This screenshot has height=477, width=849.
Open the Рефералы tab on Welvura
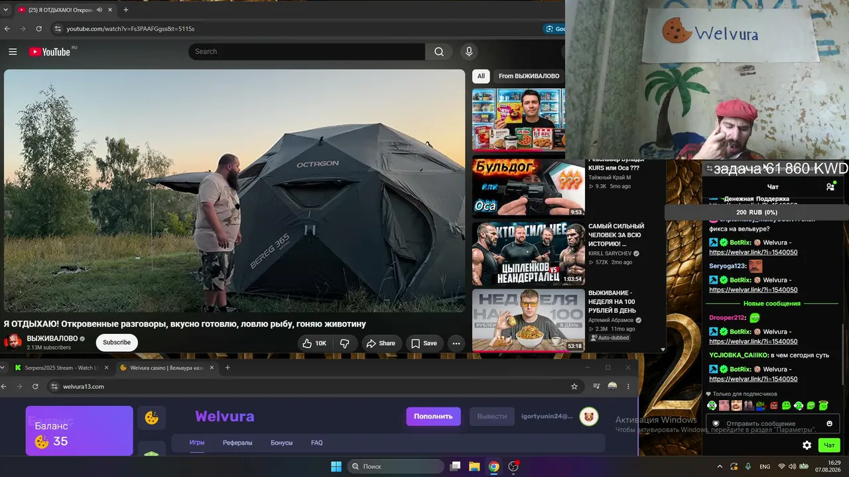pos(237,443)
